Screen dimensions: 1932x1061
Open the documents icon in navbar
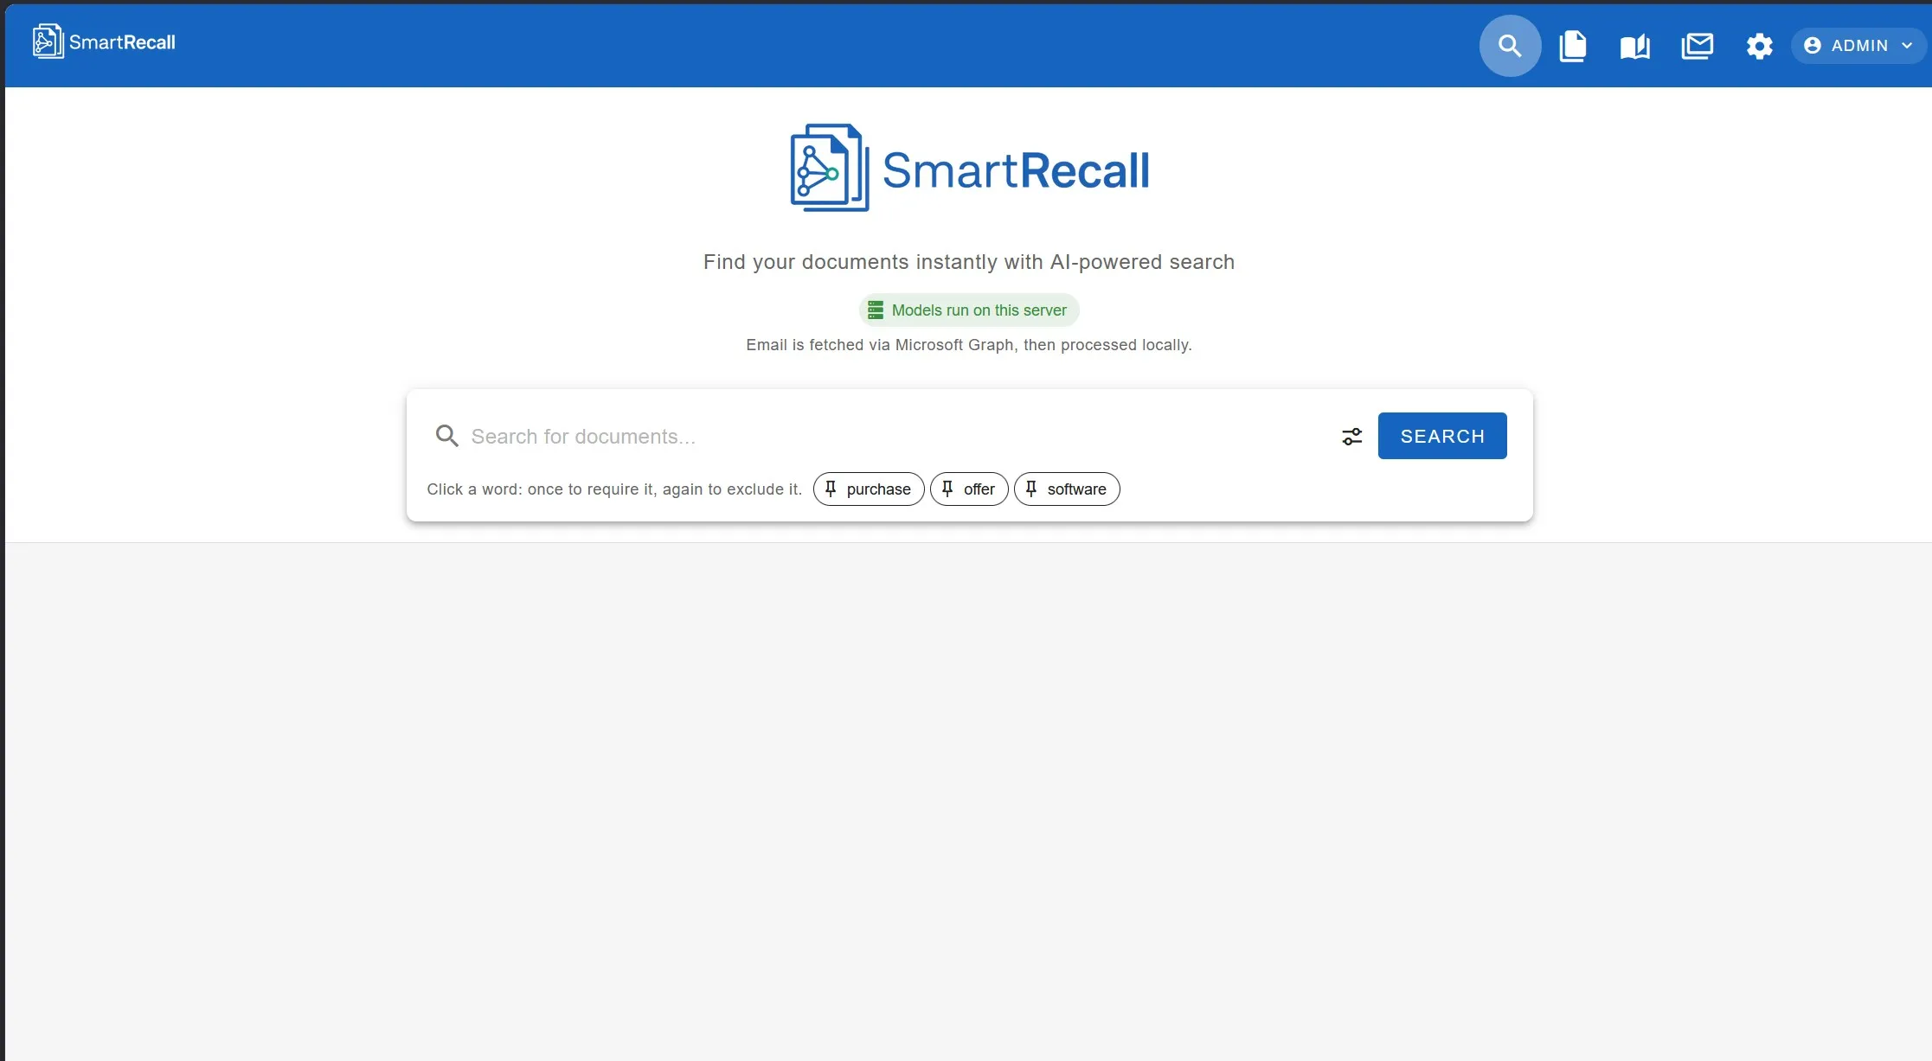click(1572, 46)
